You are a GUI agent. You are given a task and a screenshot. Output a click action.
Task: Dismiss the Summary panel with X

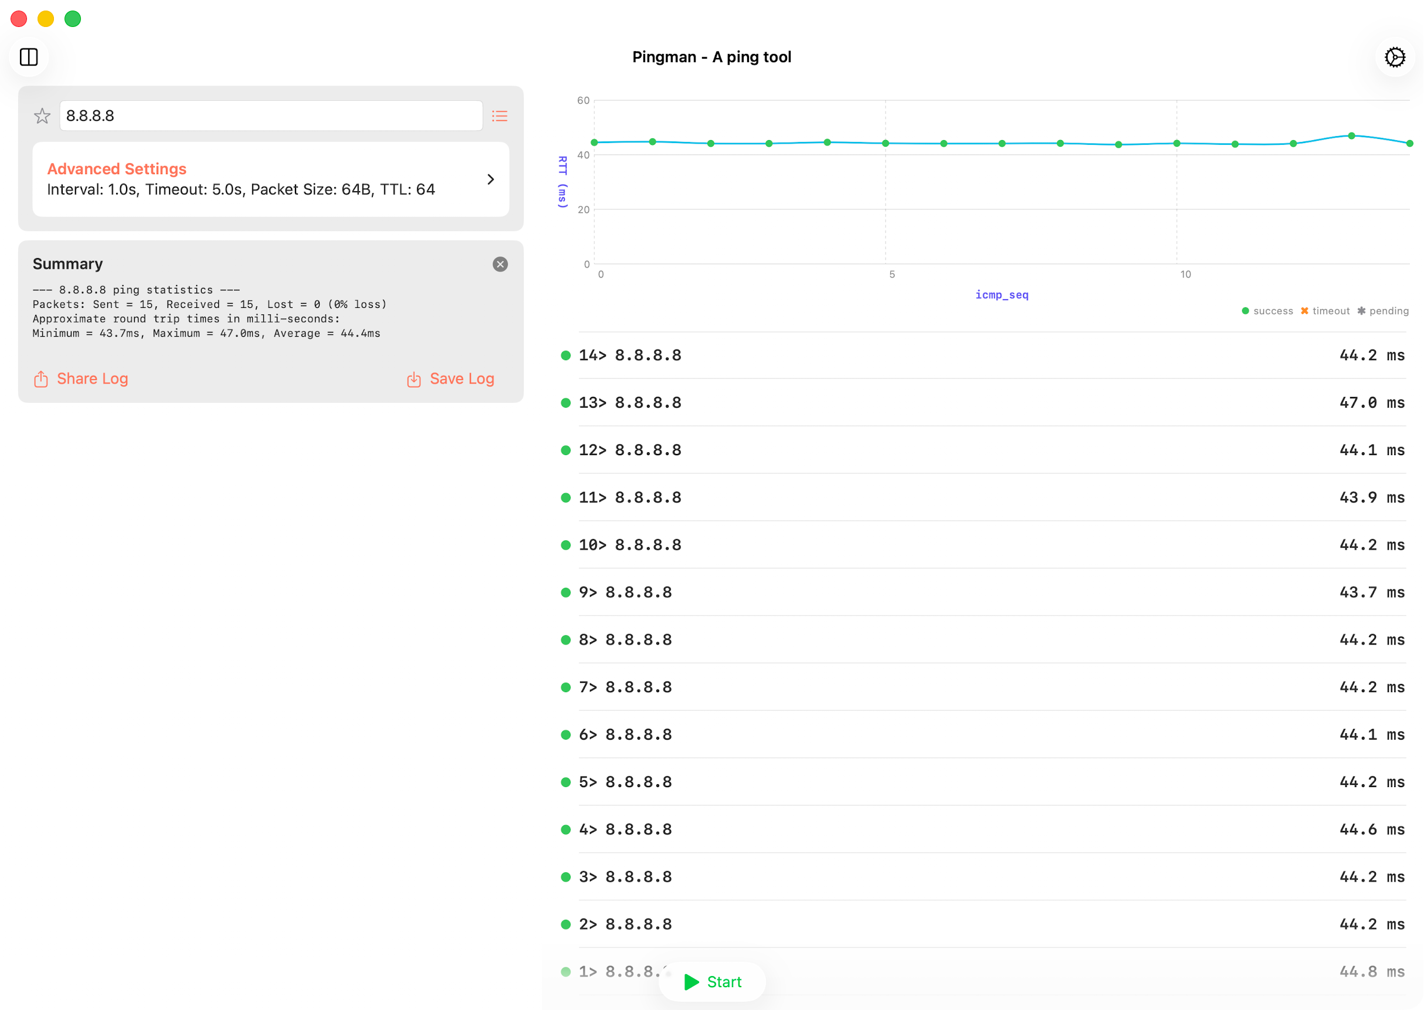(500, 265)
